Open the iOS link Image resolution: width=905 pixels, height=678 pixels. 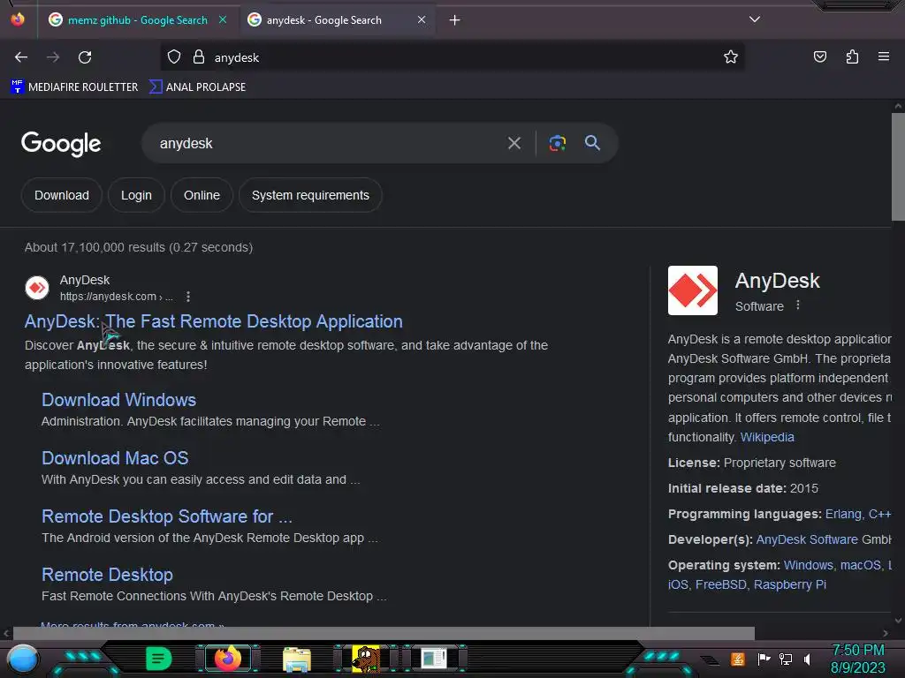[678, 584]
